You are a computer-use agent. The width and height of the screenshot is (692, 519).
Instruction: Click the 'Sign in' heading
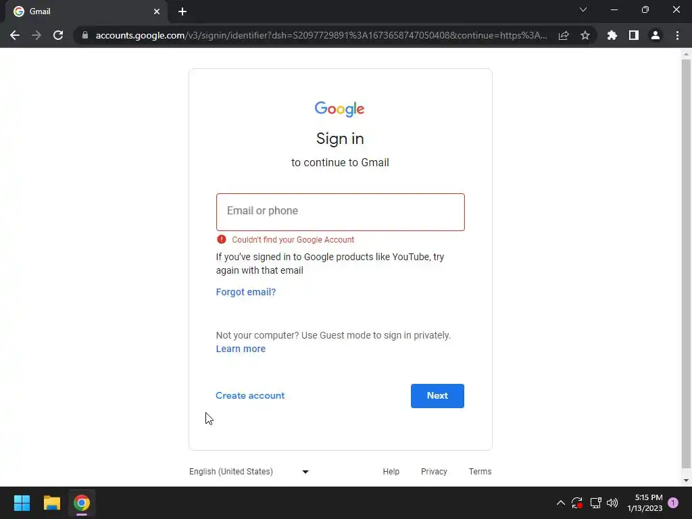(340, 139)
